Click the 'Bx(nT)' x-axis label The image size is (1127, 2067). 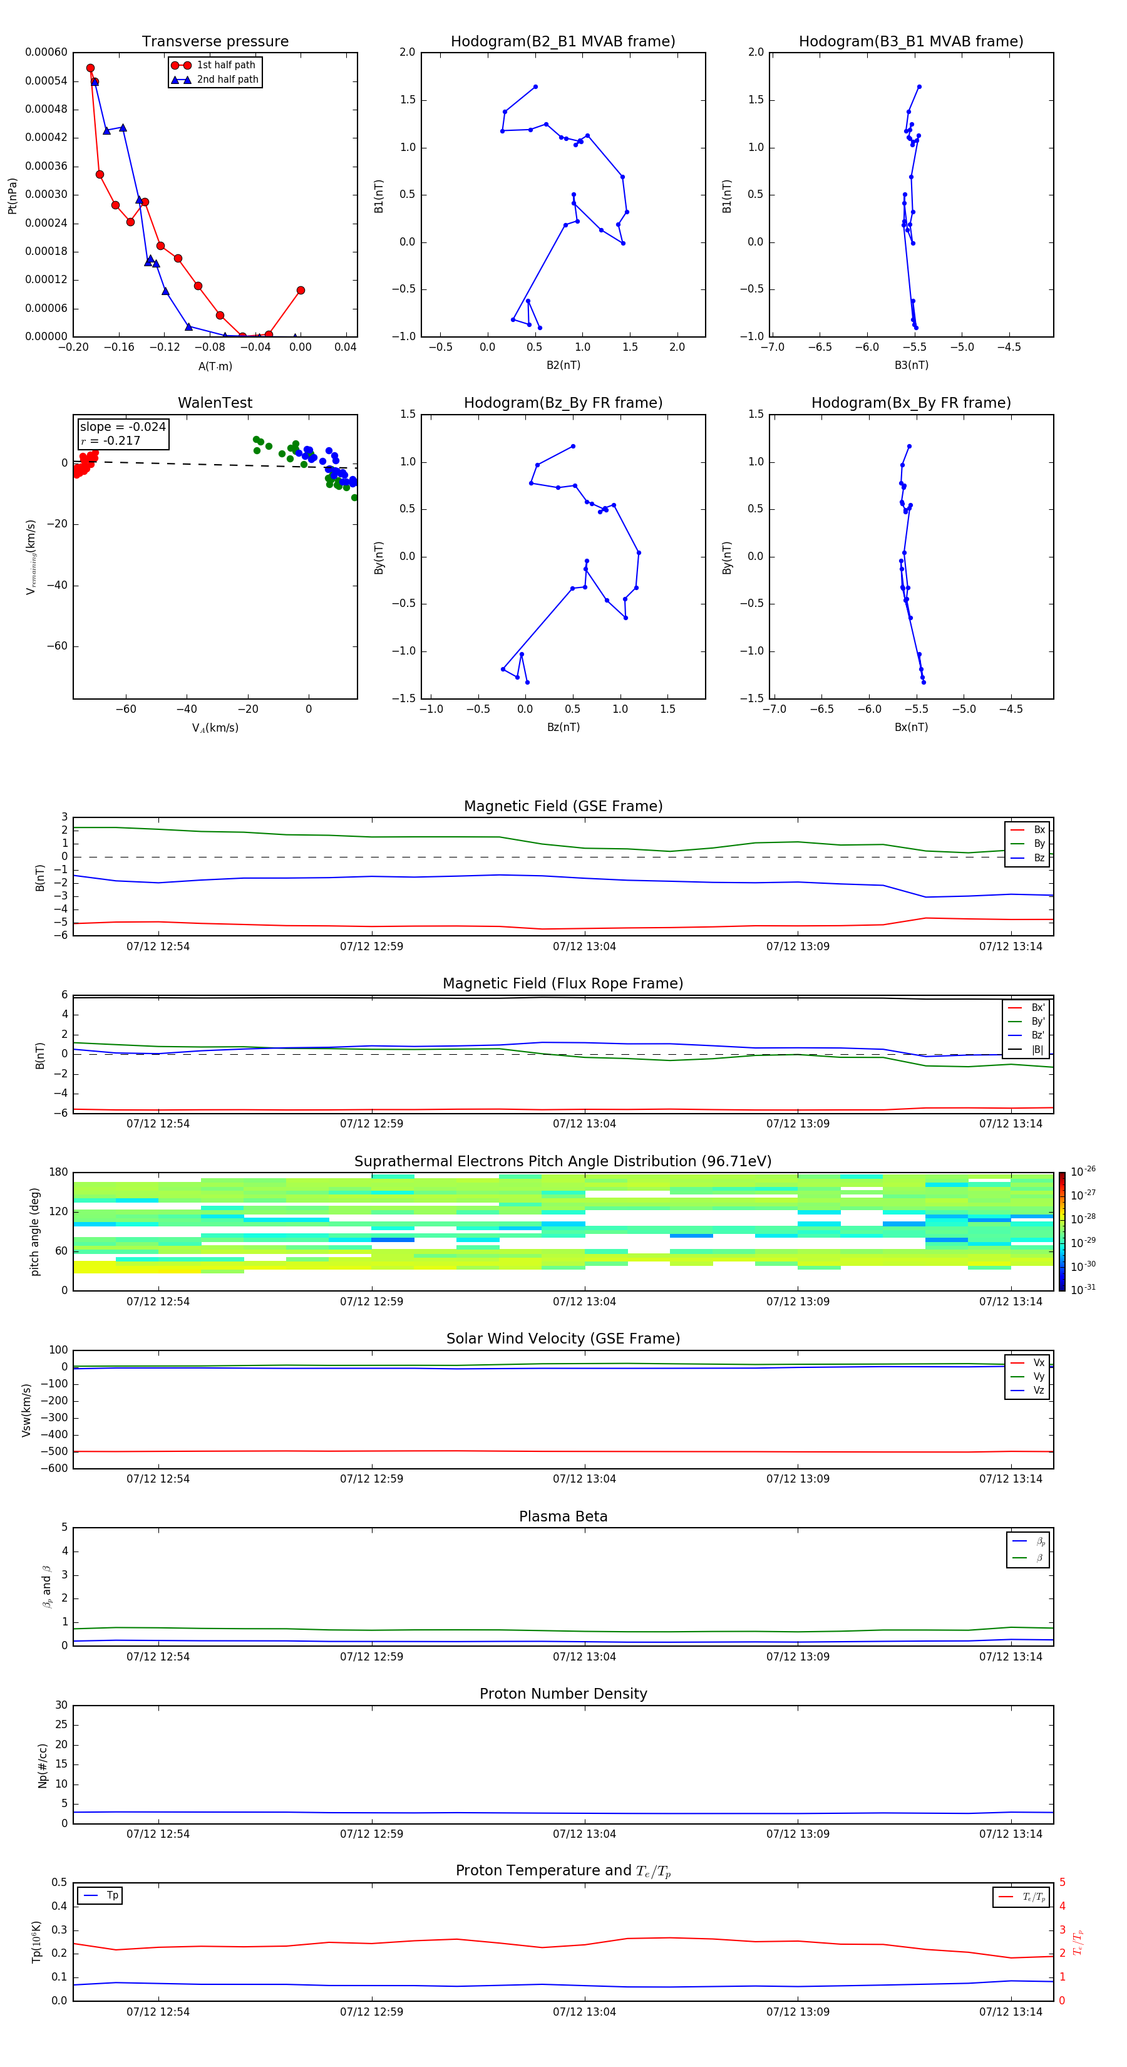pyautogui.click(x=911, y=727)
